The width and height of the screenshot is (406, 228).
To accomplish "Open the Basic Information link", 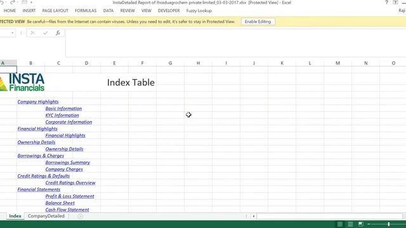I will (63, 108).
